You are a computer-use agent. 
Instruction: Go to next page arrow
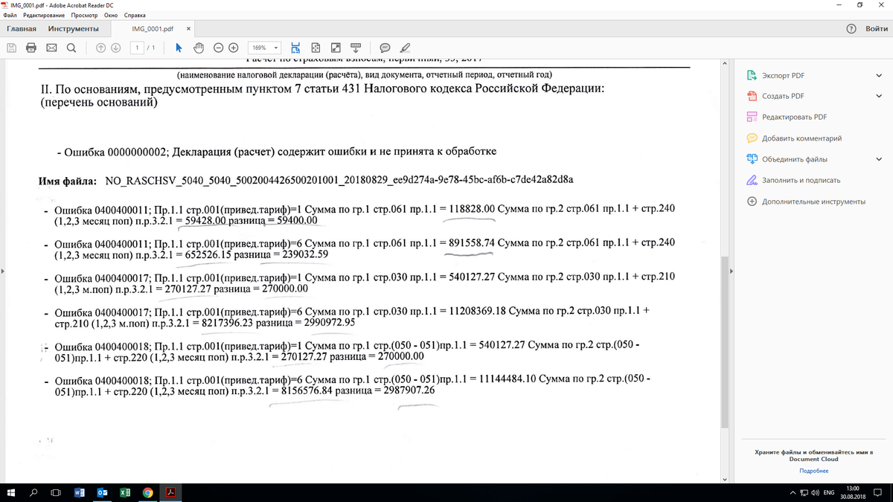(x=115, y=47)
